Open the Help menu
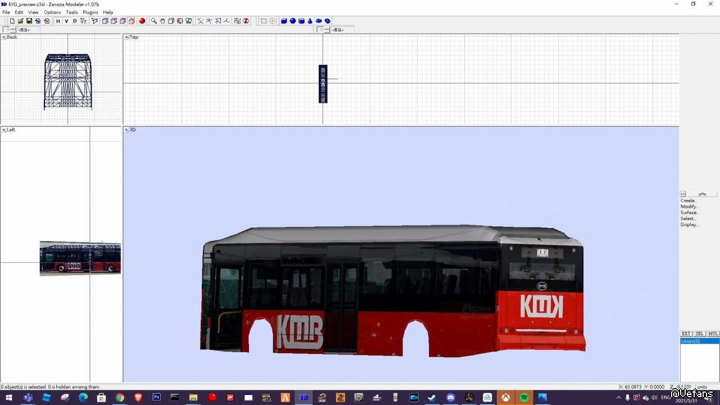 coord(108,12)
